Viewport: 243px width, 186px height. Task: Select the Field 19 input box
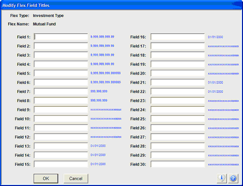click(x=178, y=64)
